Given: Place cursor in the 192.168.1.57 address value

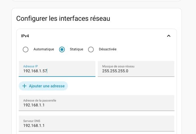Looking at the screenshot, I should pyautogui.click(x=35, y=71).
